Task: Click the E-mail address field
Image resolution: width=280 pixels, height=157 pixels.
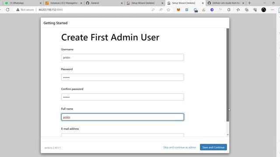Action: tap(122, 135)
